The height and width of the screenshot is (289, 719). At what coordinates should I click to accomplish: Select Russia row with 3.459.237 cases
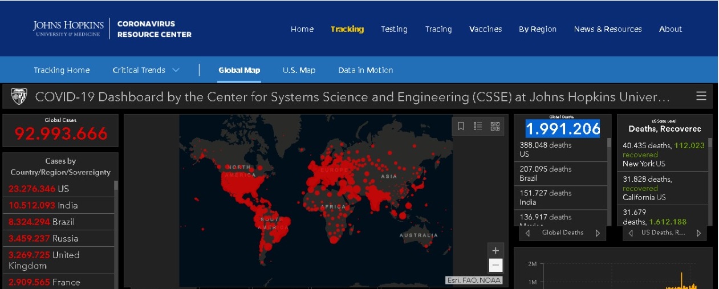point(59,238)
